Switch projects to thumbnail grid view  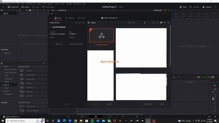(x=161, y=23)
